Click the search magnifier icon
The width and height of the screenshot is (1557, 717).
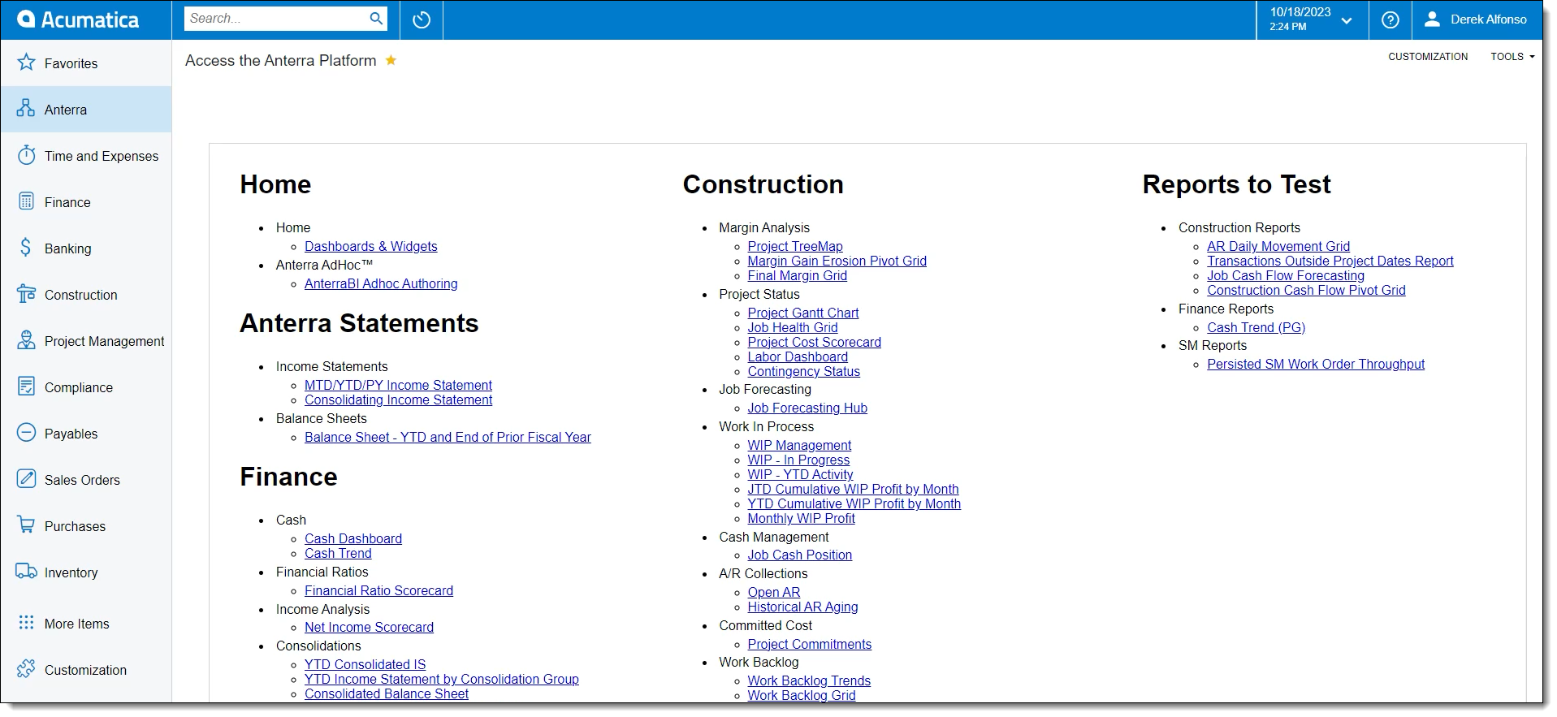[x=376, y=19]
